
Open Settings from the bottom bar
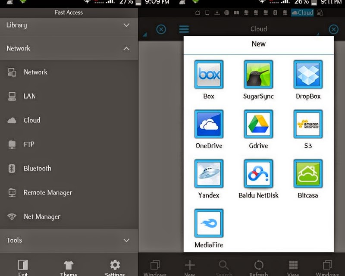[115, 268]
